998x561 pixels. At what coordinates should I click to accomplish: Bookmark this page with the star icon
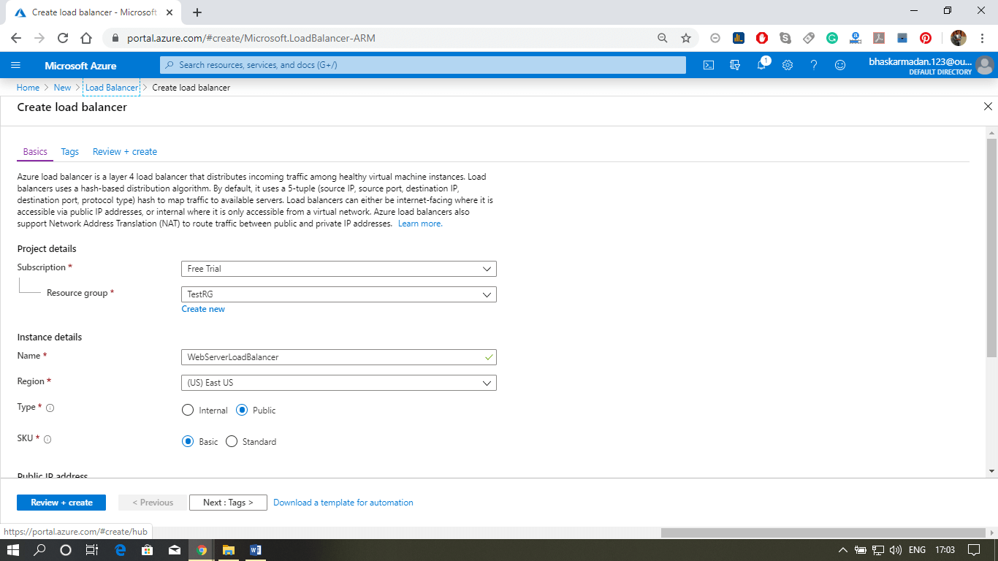(x=685, y=38)
